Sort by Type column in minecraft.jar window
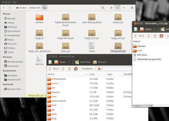This screenshot has height=121, width=169. coord(114,74)
